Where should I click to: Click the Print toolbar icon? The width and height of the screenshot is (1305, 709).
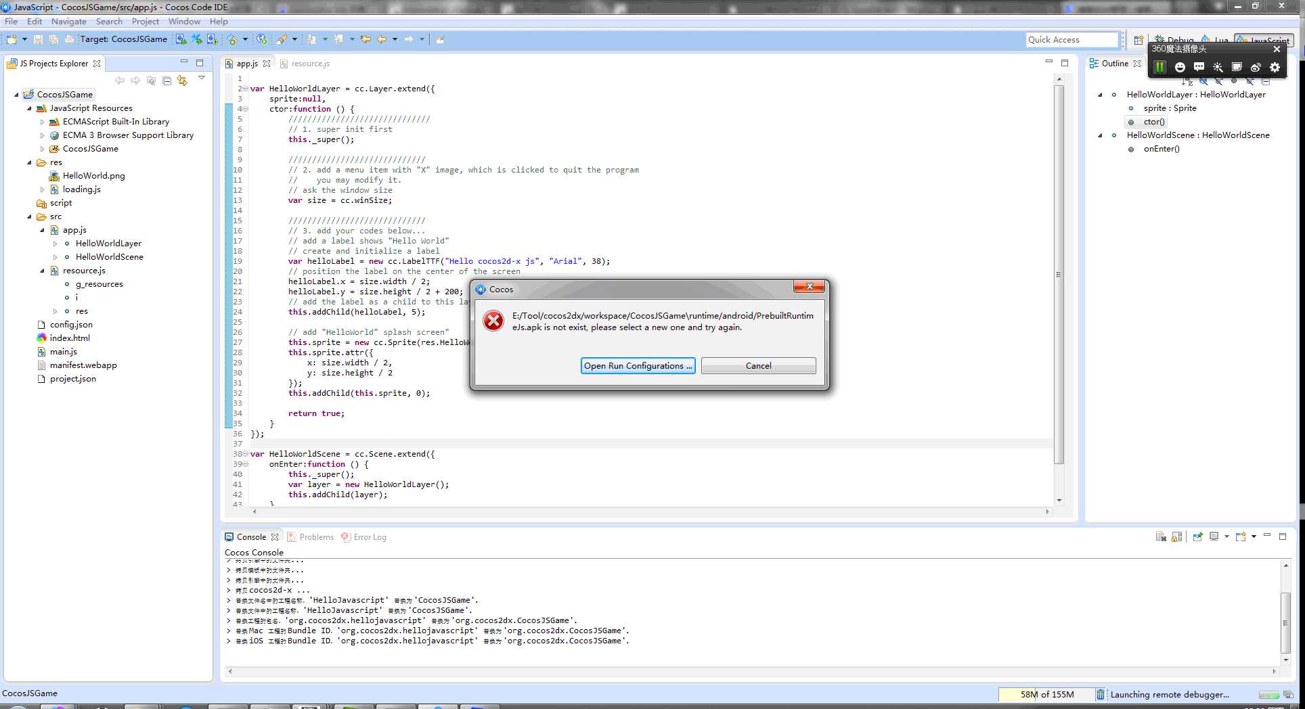coord(69,39)
